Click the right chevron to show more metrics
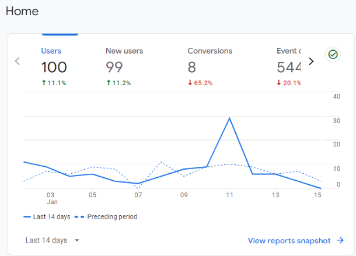 click(311, 61)
